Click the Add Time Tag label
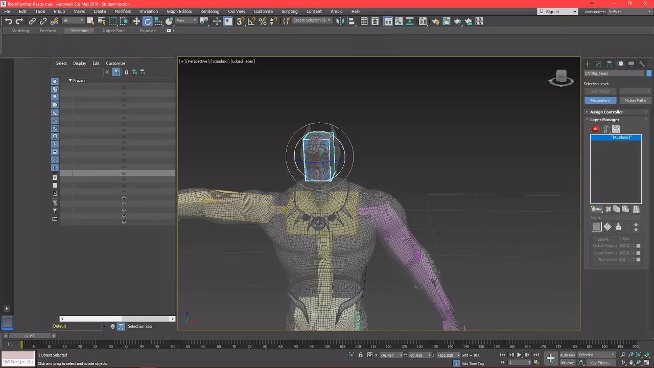This screenshot has width=654, height=368. [473, 363]
